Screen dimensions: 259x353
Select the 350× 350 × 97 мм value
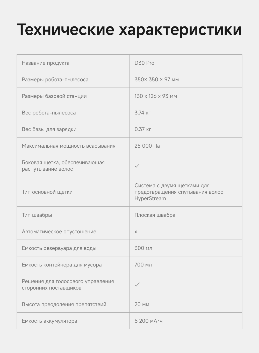point(156,80)
